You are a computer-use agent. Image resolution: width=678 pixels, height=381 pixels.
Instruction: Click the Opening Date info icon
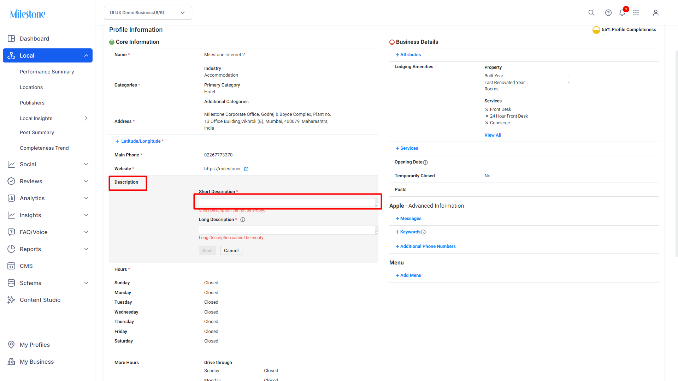[x=425, y=162]
